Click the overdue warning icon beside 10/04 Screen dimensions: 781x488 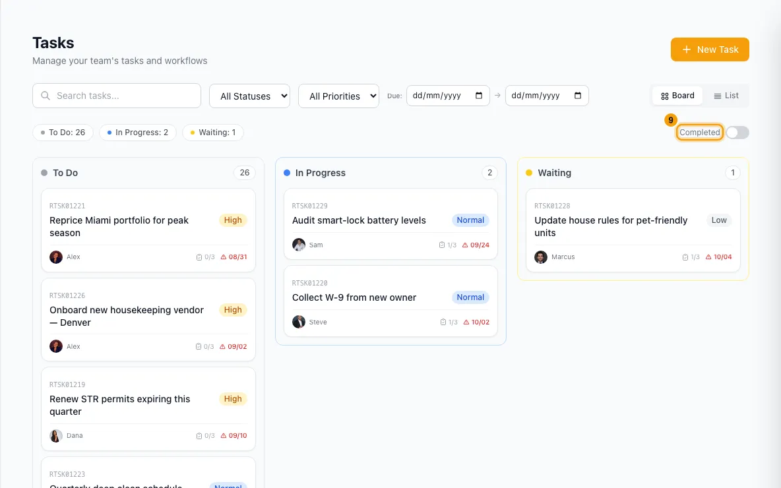(708, 257)
